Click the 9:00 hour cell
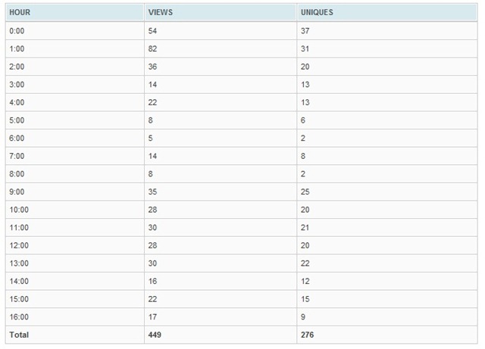485x349 pixels. pyautogui.click(x=17, y=192)
